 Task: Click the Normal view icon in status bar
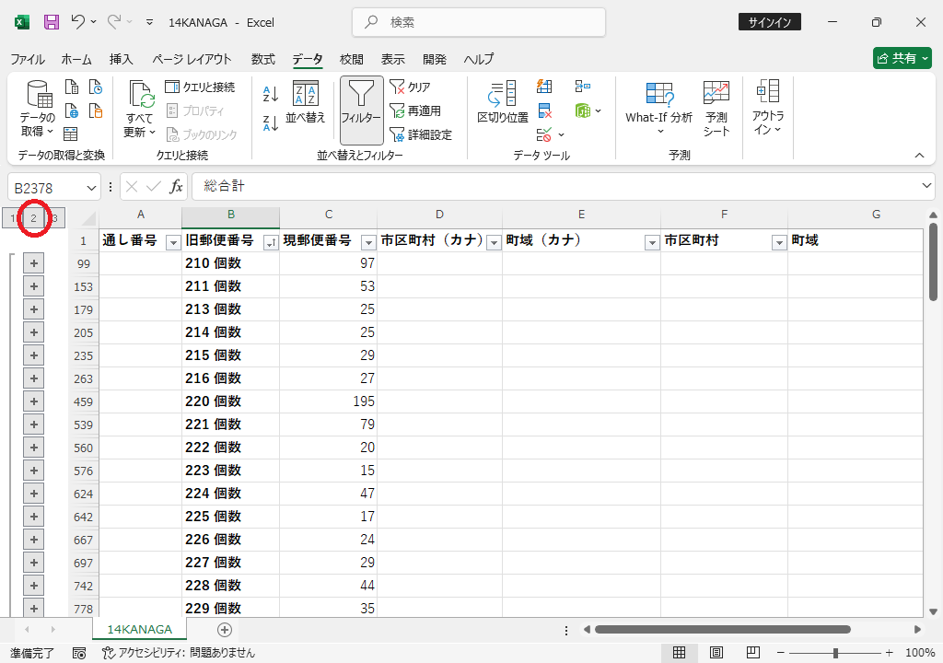pyautogui.click(x=679, y=653)
